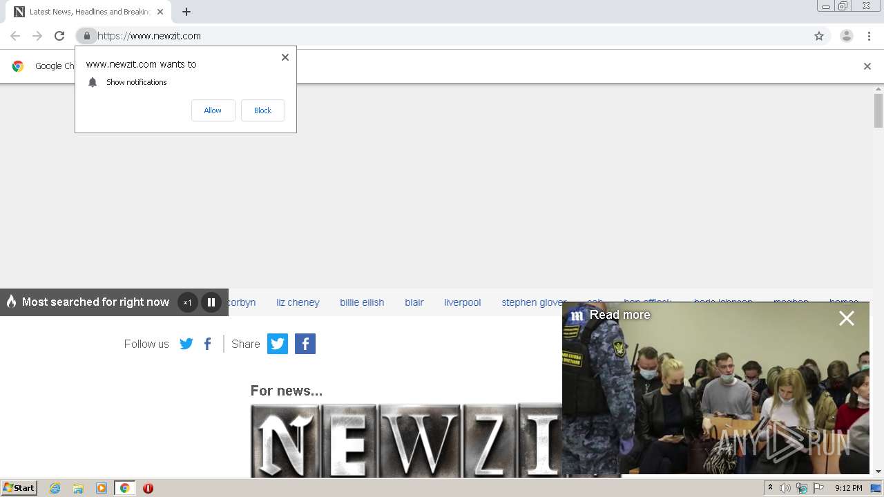
Task: Change ticker speed with x1 button
Action: tap(187, 302)
